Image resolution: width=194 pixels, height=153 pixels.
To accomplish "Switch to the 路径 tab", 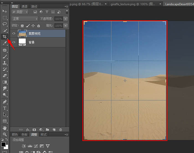I will pyautogui.click(x=34, y=6).
